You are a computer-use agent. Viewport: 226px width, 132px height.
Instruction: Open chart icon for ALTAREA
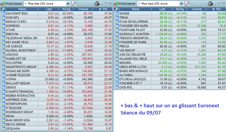(116, 75)
